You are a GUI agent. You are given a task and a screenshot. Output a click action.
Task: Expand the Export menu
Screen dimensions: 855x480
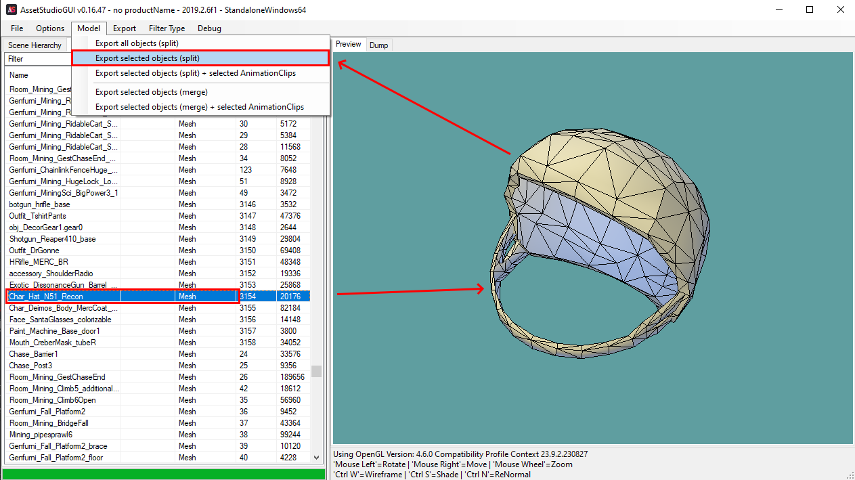125,28
